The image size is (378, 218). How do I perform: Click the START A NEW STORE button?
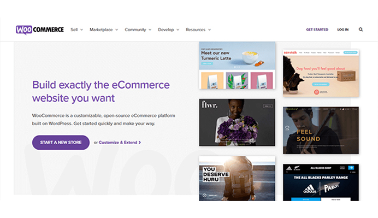(61, 142)
